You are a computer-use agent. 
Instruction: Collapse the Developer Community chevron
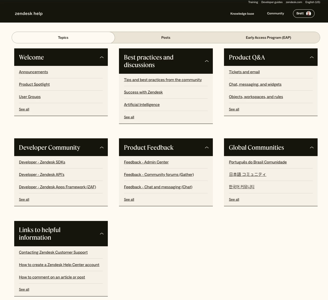[x=102, y=147]
